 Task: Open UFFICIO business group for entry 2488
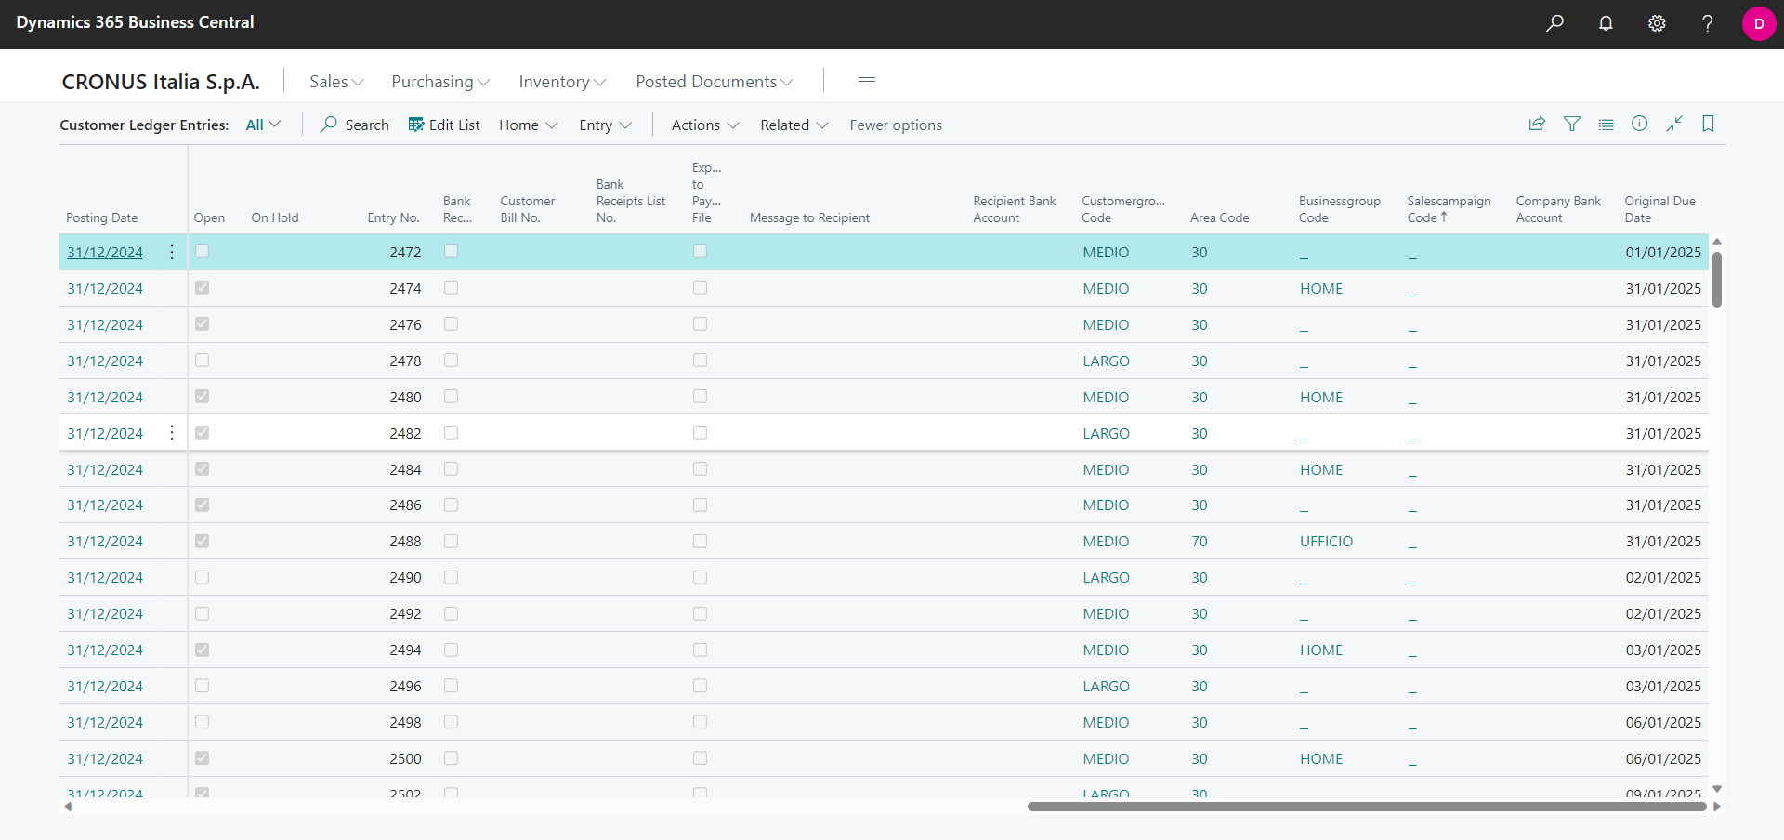tap(1326, 541)
